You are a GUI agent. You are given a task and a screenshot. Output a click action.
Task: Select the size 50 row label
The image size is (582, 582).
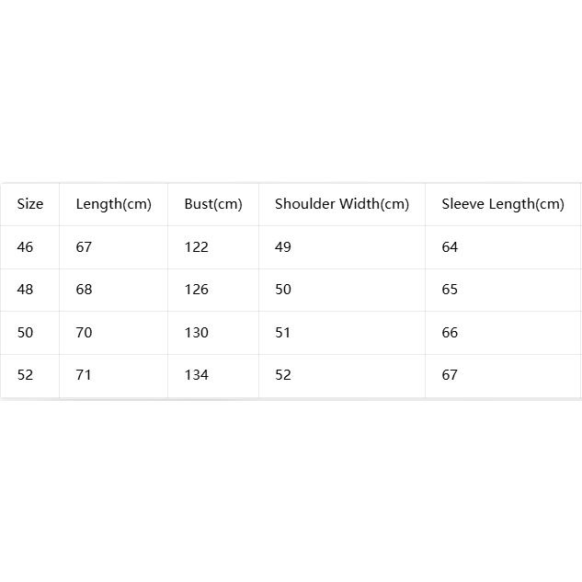click(x=25, y=333)
